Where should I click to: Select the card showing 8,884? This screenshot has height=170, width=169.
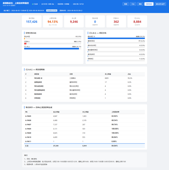click(137, 21)
